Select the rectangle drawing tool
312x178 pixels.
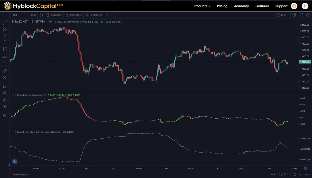[x=5, y=62]
